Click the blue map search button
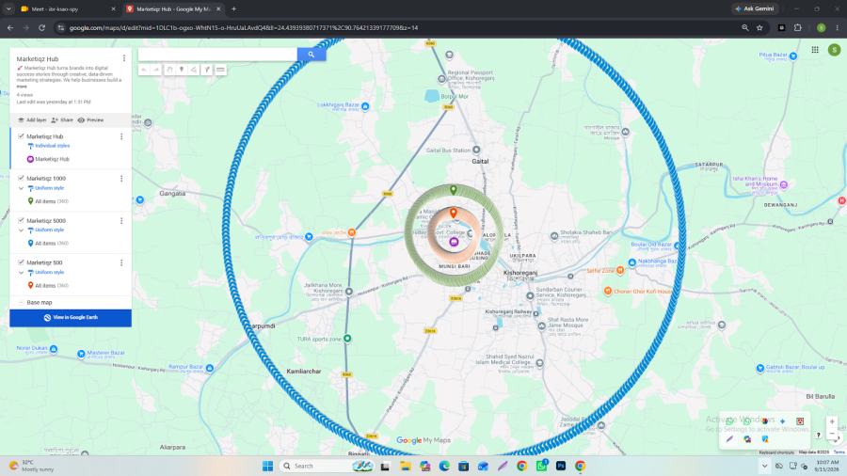This screenshot has width=847, height=476. [312, 54]
